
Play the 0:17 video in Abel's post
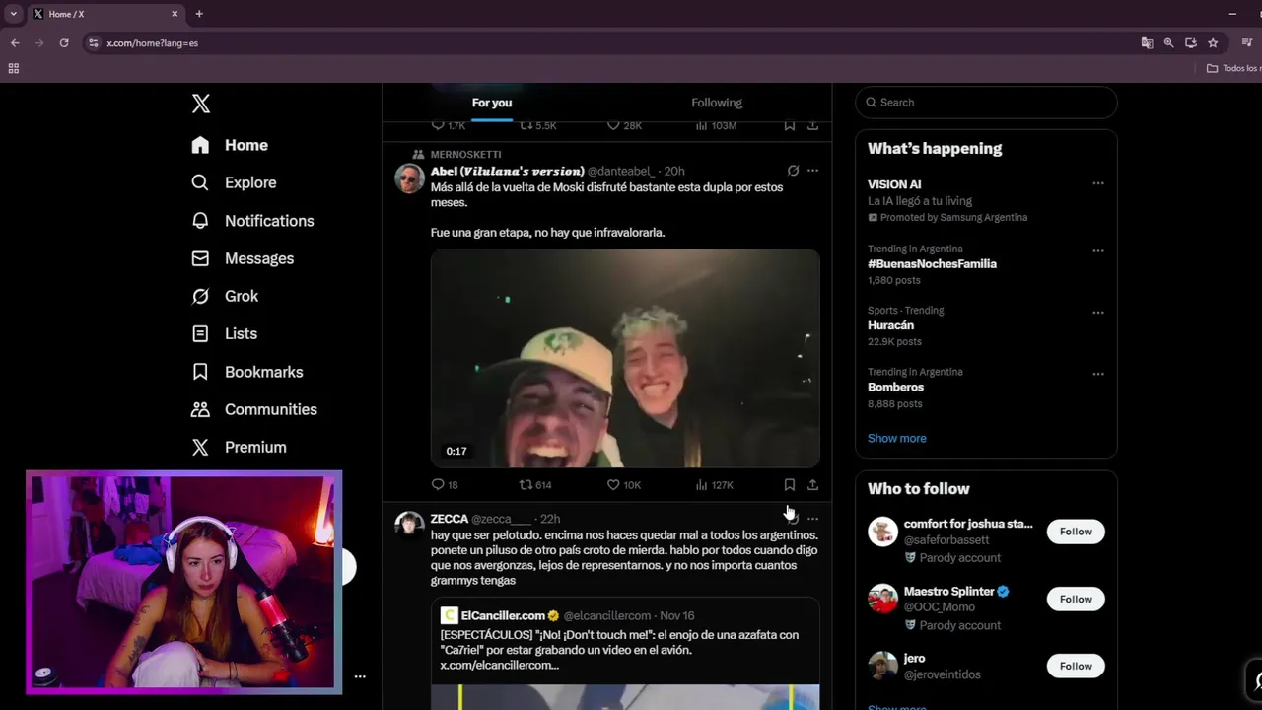point(625,358)
